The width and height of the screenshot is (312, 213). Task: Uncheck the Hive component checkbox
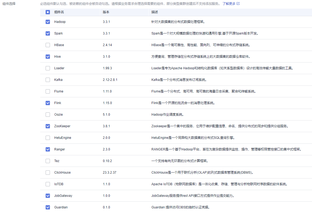[x=48, y=57]
